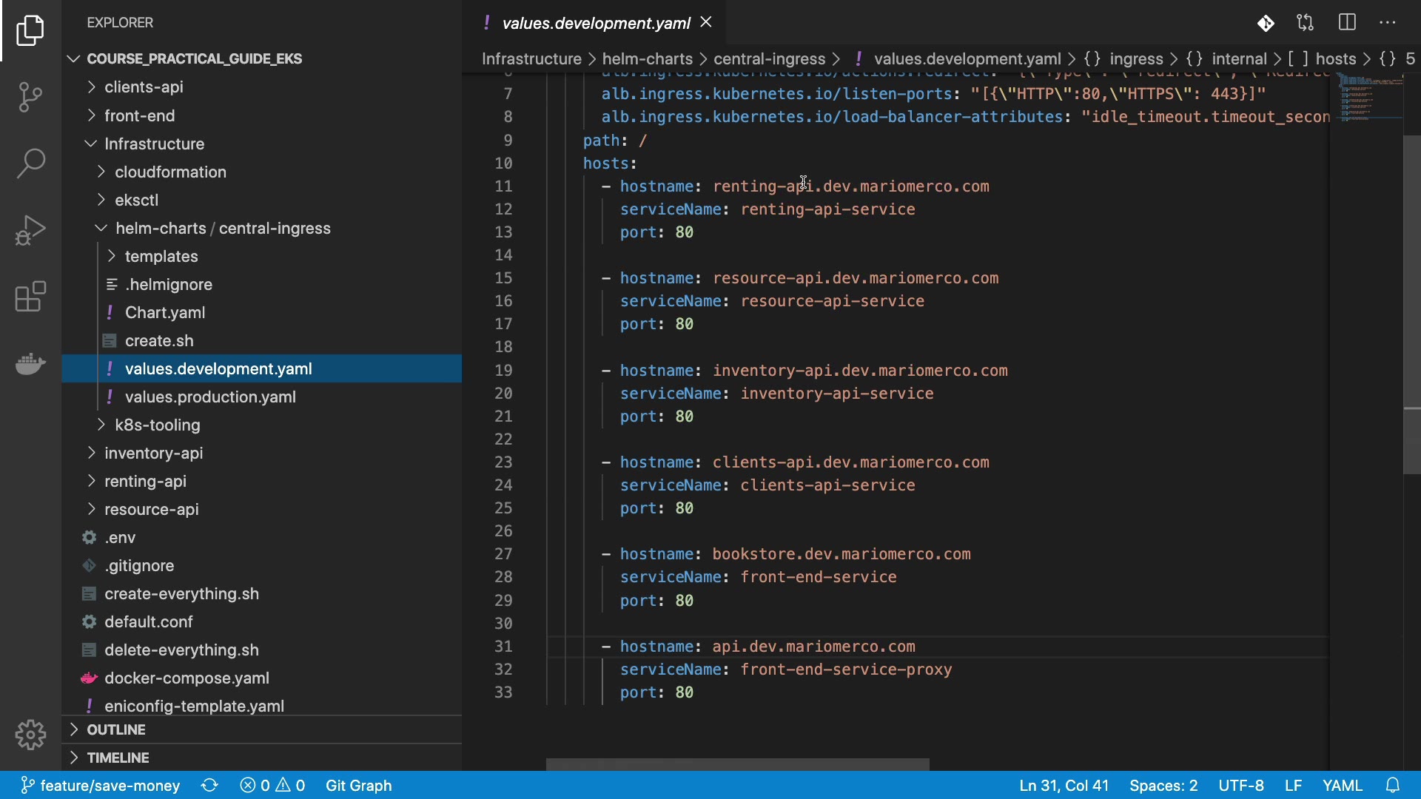Image resolution: width=1421 pixels, height=799 pixels.
Task: Click the Git Graph diamond icon in the editor title bar
Action: [x=1266, y=24]
